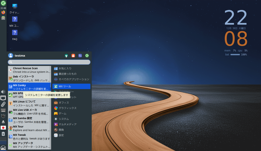Open the FAQ desktop shortcut

coord(15,35)
